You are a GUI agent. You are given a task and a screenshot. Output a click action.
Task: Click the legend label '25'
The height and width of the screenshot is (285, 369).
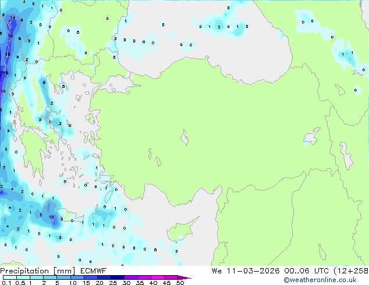point(113,283)
